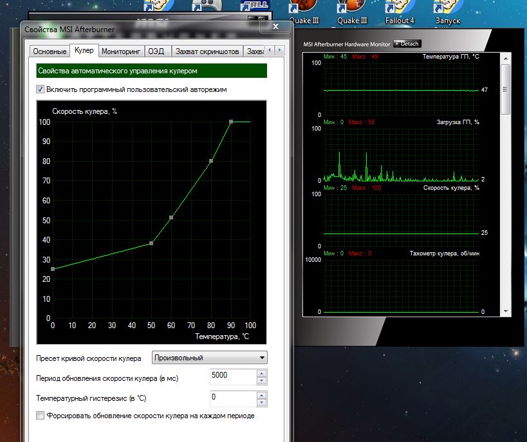Screen dimensions: 527x442
Task: Select the fan curve node at 60°C
Action: [171, 217]
